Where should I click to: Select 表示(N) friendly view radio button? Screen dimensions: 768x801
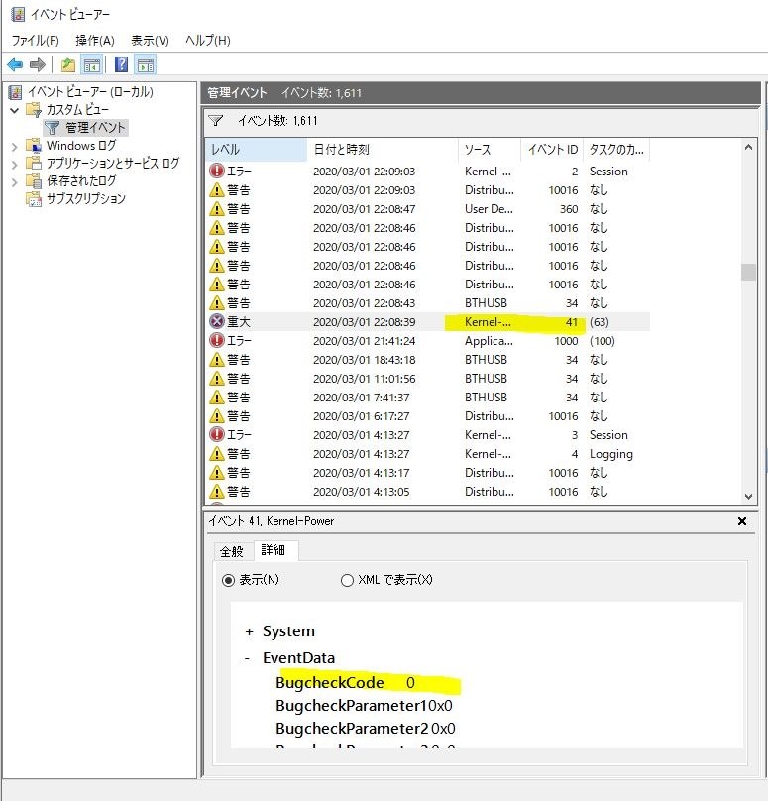[228, 580]
